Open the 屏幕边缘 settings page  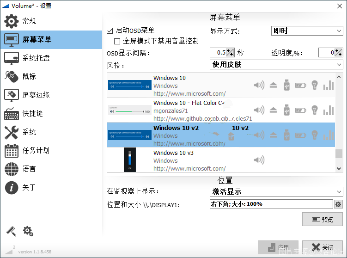[51, 95]
